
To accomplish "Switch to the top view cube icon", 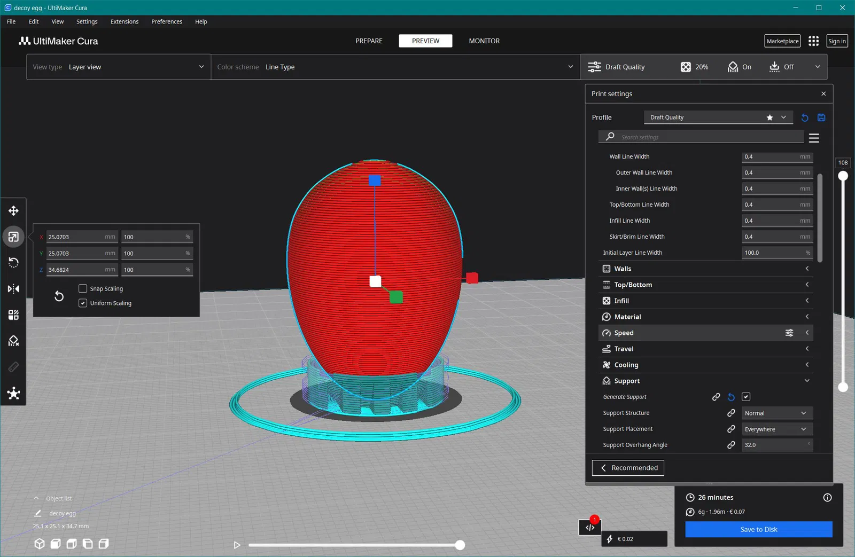I will pyautogui.click(x=71, y=544).
